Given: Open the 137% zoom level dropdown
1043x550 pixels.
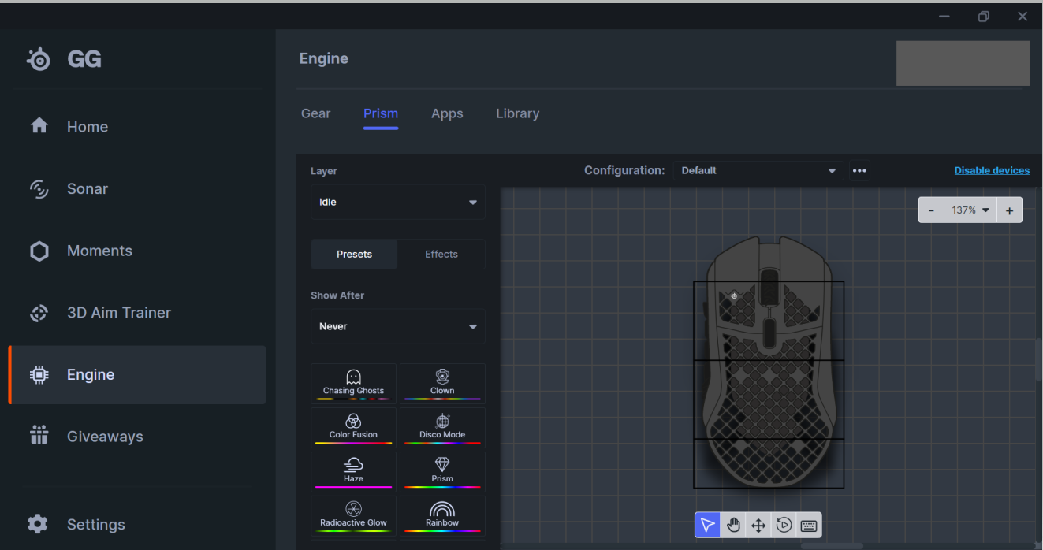Looking at the screenshot, I should coord(970,210).
